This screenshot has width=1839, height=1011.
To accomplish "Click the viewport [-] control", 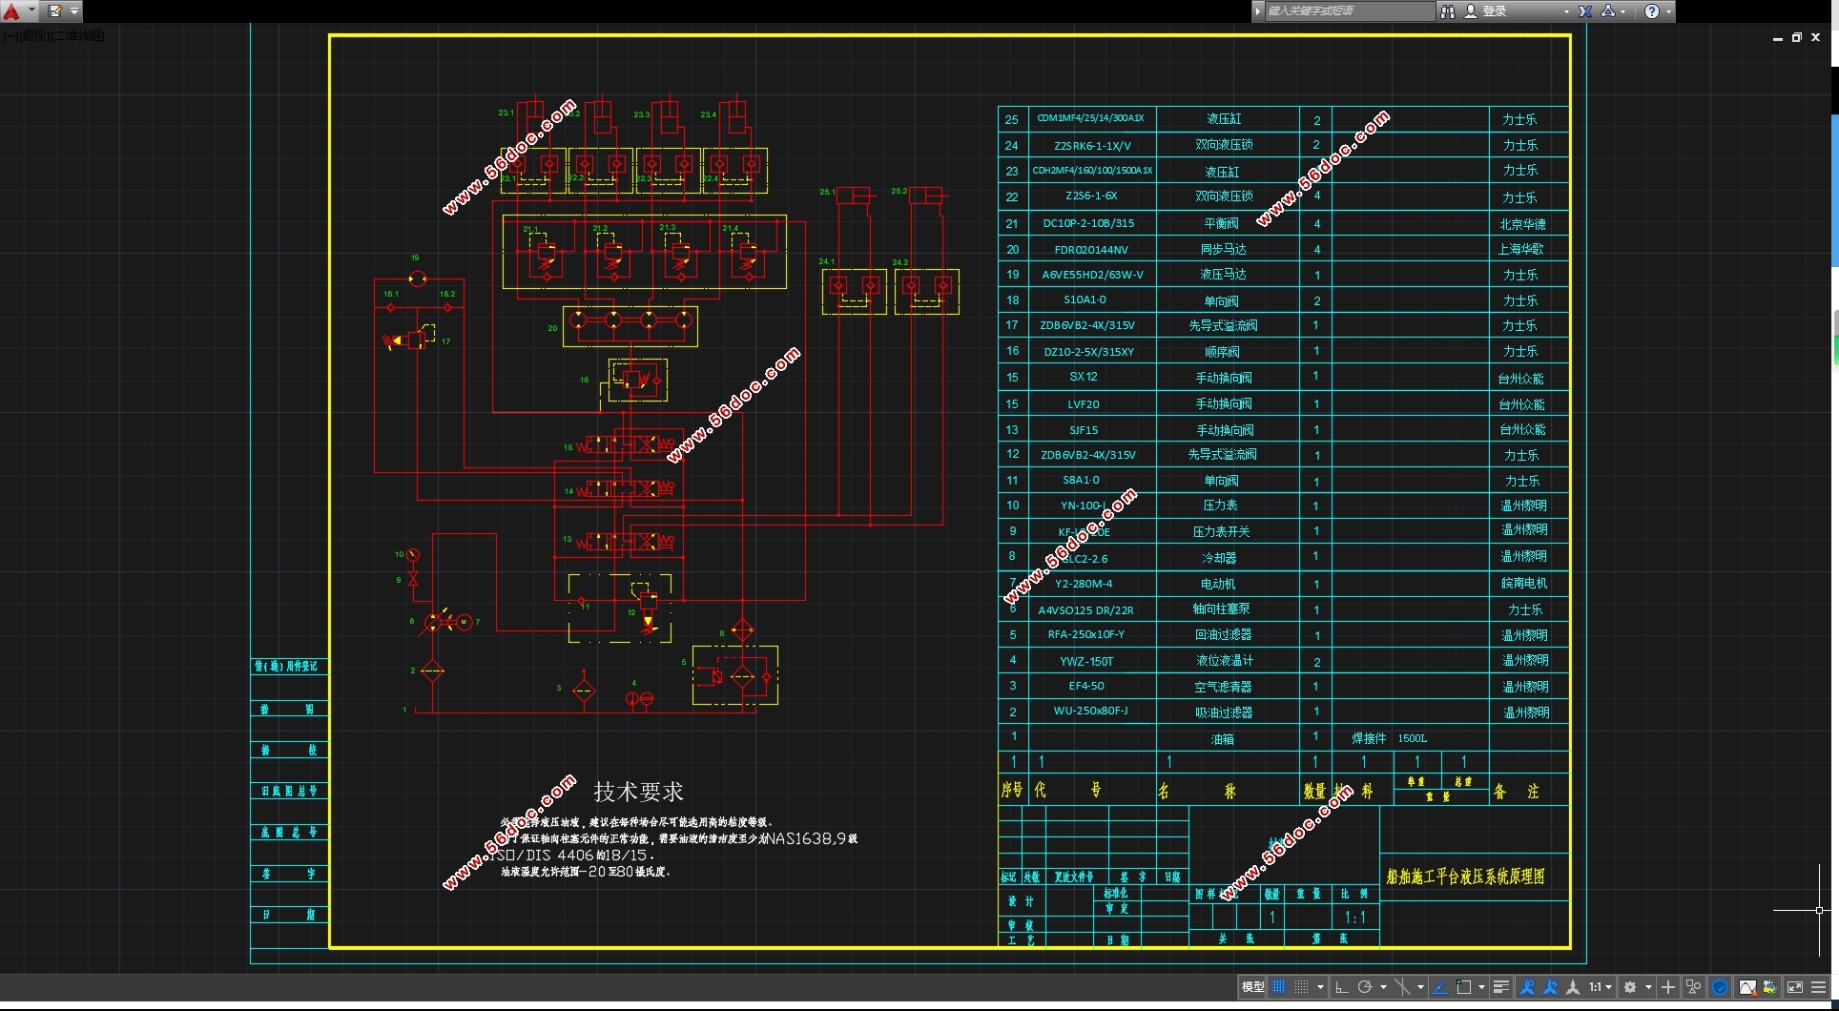I will click(10, 35).
